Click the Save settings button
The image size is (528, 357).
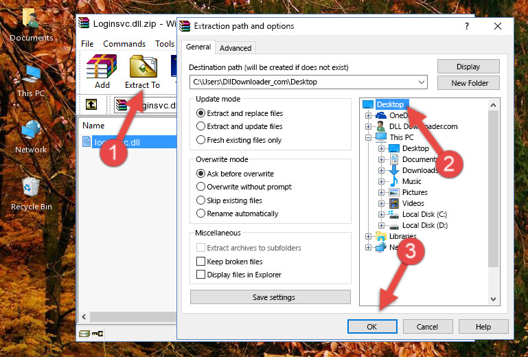coord(273,297)
